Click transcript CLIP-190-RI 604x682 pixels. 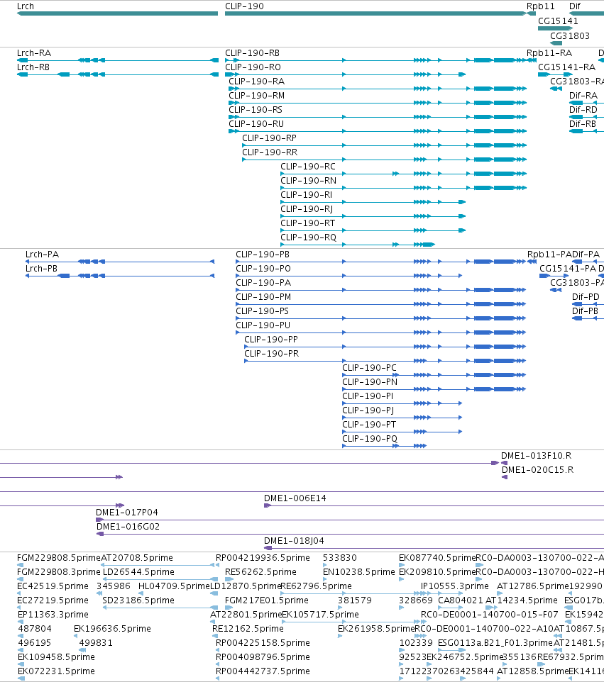point(306,195)
